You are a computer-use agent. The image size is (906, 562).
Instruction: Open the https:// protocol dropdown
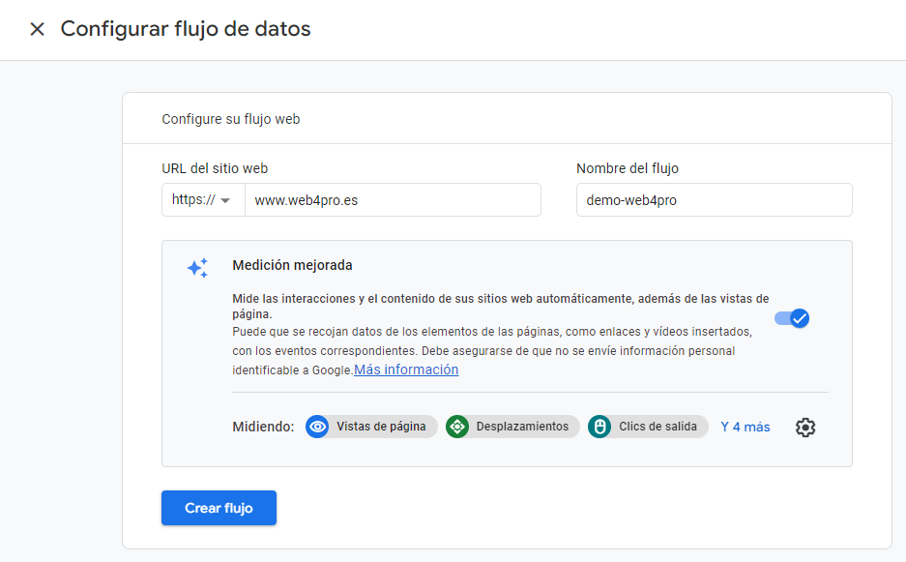(x=203, y=199)
